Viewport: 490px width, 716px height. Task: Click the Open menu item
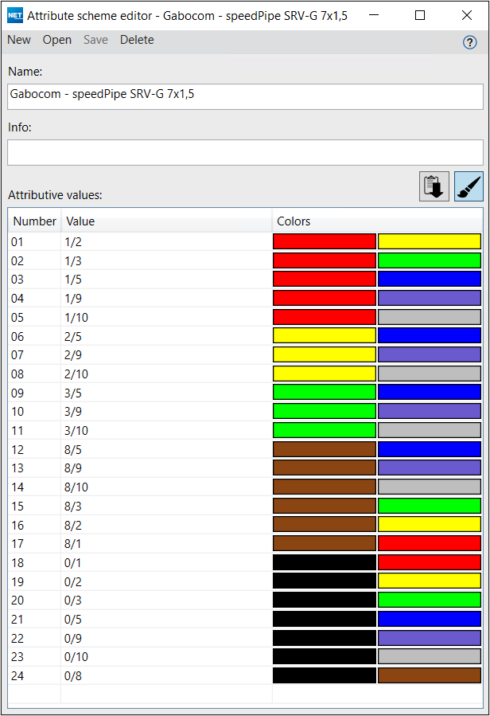[57, 40]
